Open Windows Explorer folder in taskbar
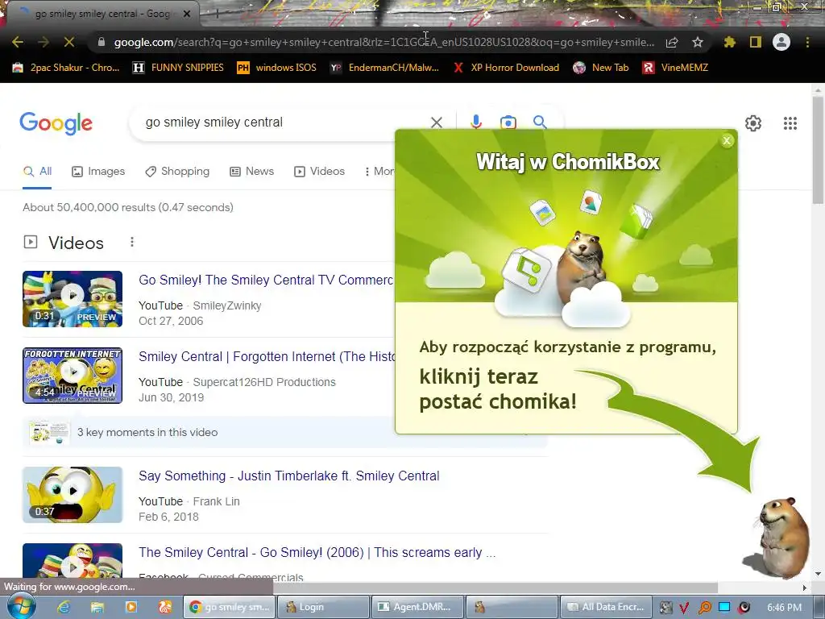This screenshot has width=825, height=619. click(97, 607)
